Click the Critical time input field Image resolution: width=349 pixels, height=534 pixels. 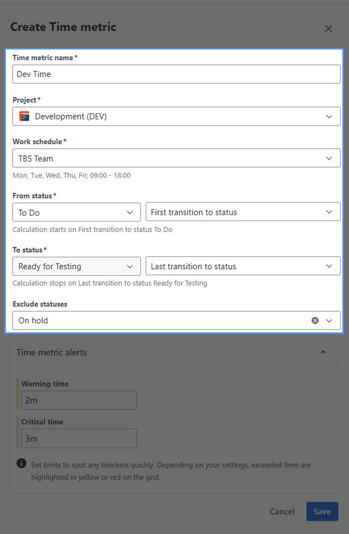click(x=79, y=439)
